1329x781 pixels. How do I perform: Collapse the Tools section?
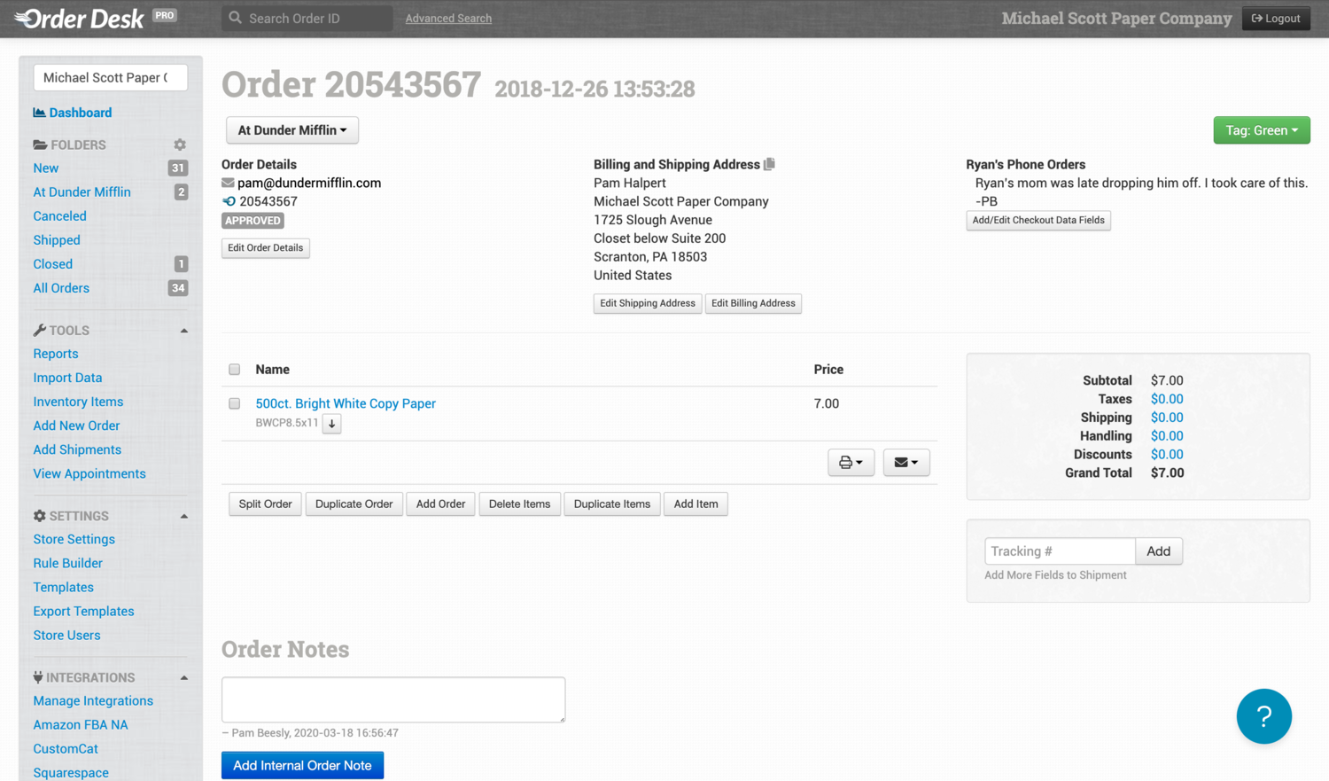coord(184,331)
